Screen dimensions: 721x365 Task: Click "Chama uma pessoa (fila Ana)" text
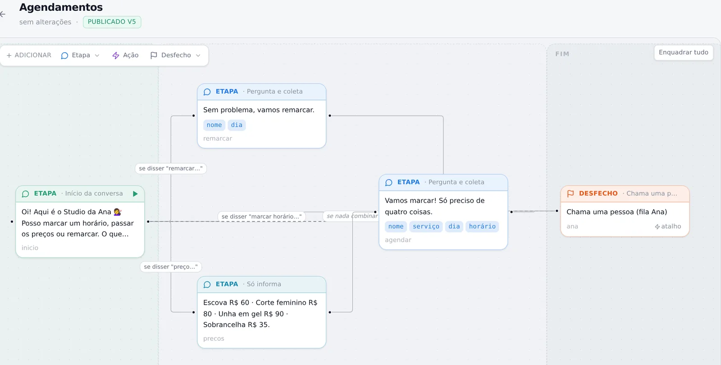tap(617, 212)
